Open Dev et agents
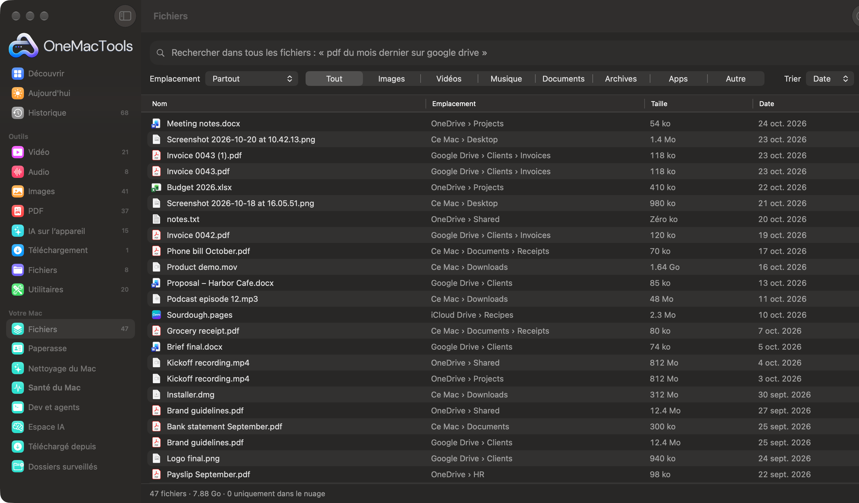 point(70,407)
